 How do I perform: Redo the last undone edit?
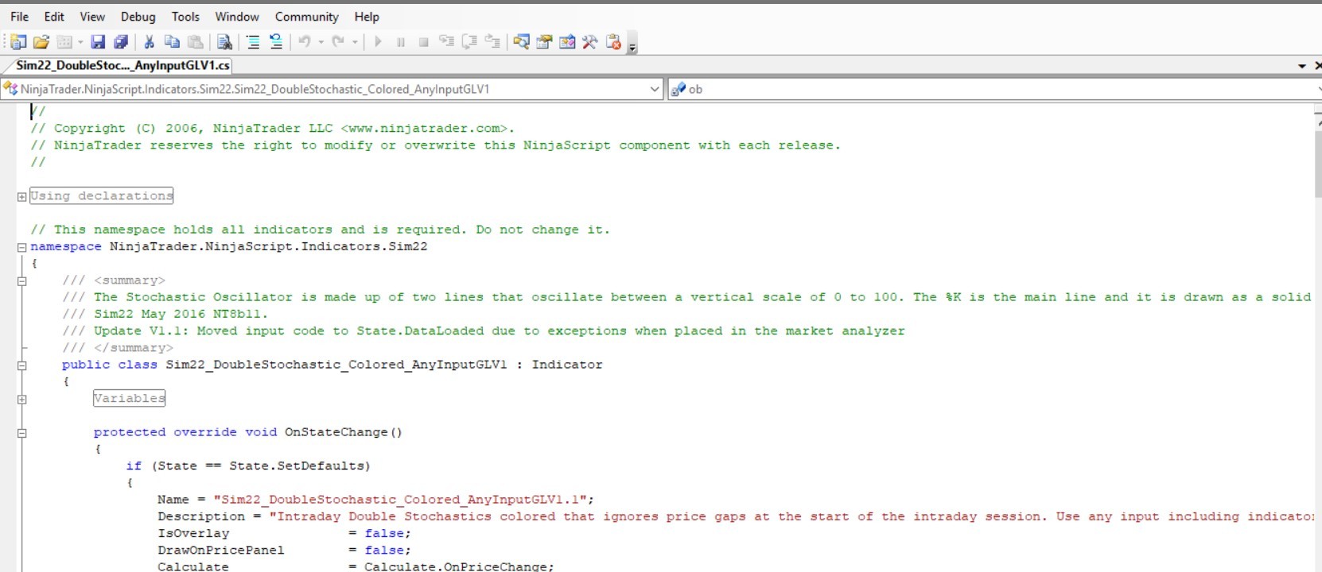pyautogui.click(x=338, y=42)
